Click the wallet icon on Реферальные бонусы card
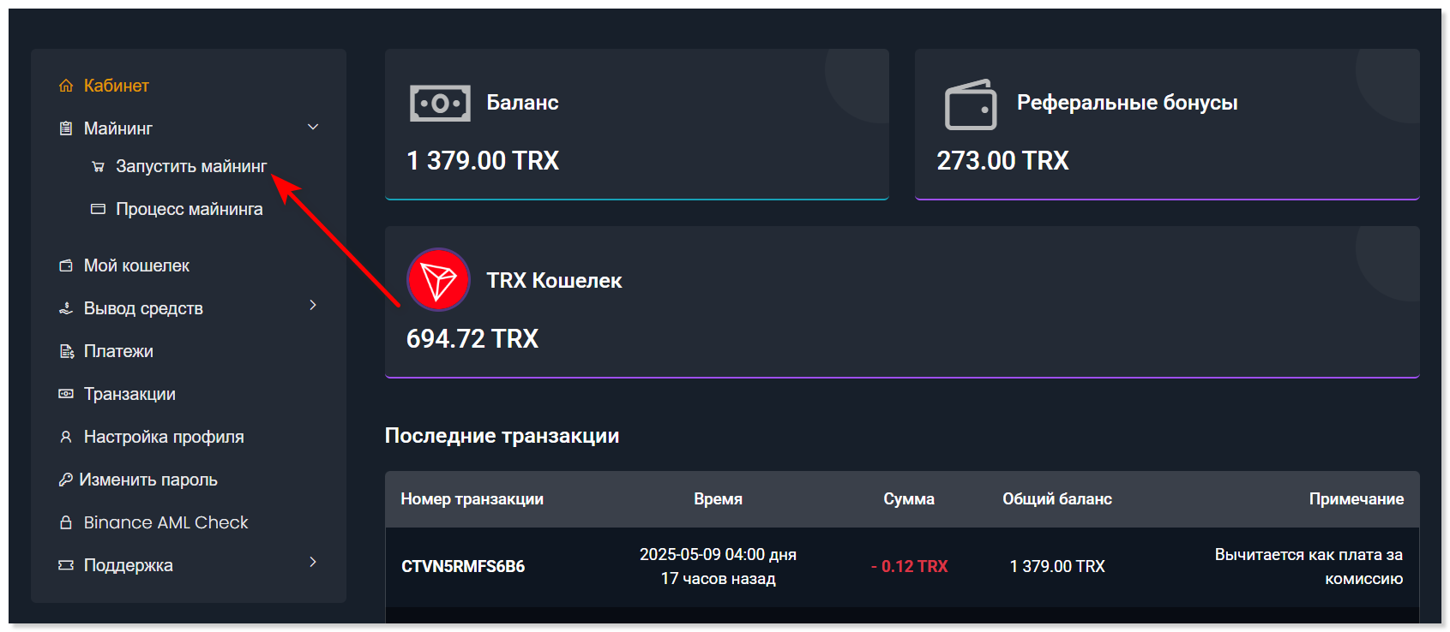 coord(971,104)
